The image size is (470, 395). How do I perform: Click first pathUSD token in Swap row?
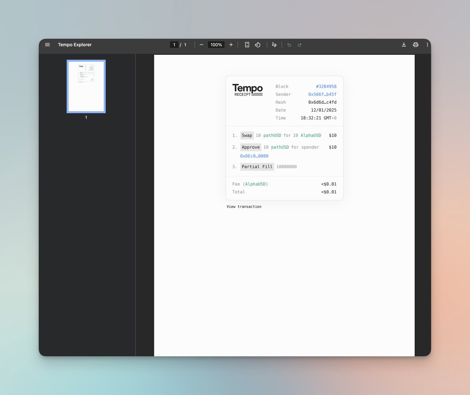272,135
